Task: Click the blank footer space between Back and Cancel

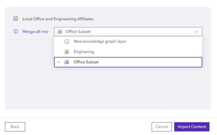Action: pos(87,127)
